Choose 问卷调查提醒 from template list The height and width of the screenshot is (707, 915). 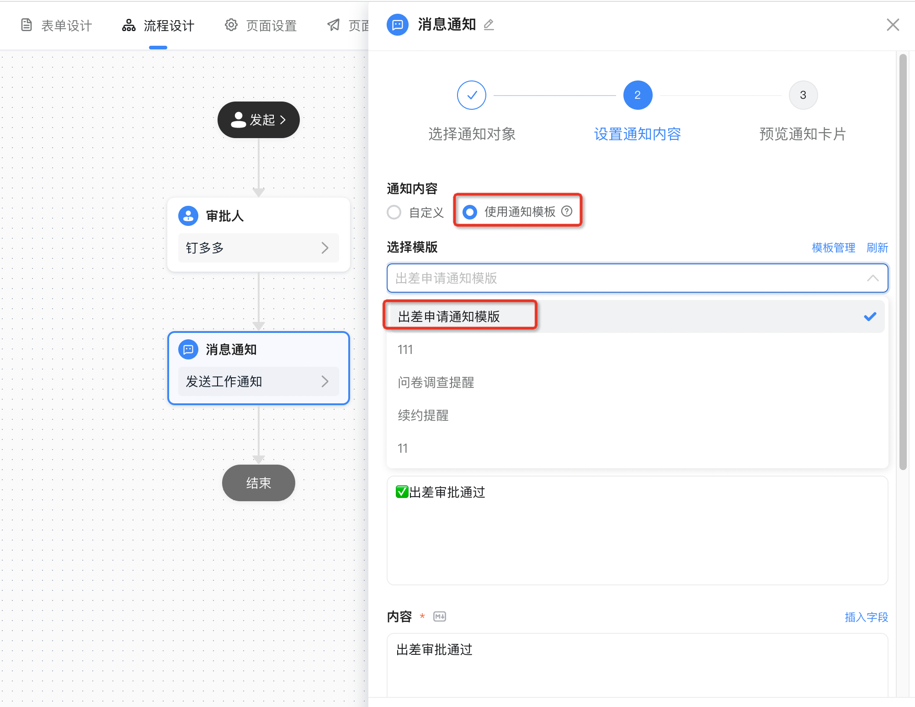pyautogui.click(x=436, y=382)
